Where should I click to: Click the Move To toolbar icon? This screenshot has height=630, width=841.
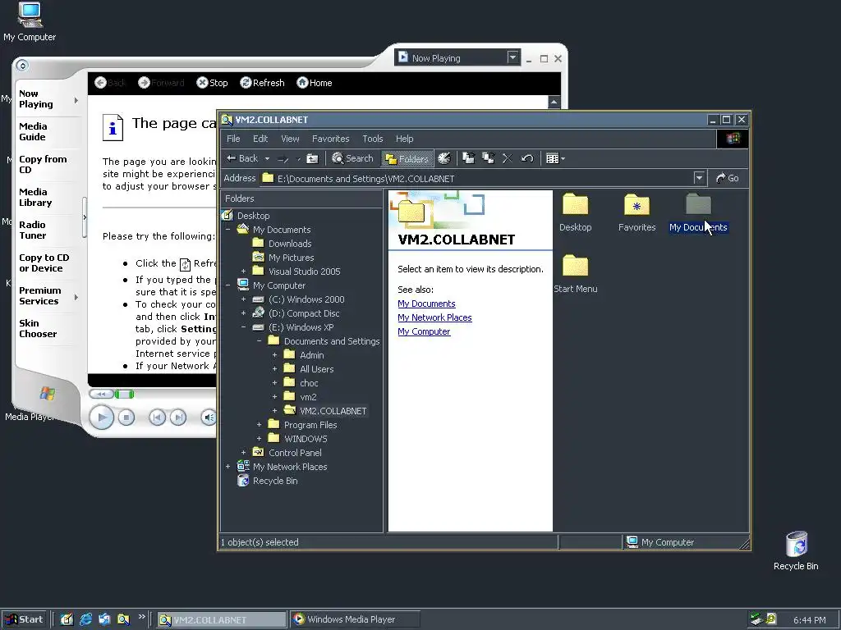pyautogui.click(x=469, y=158)
